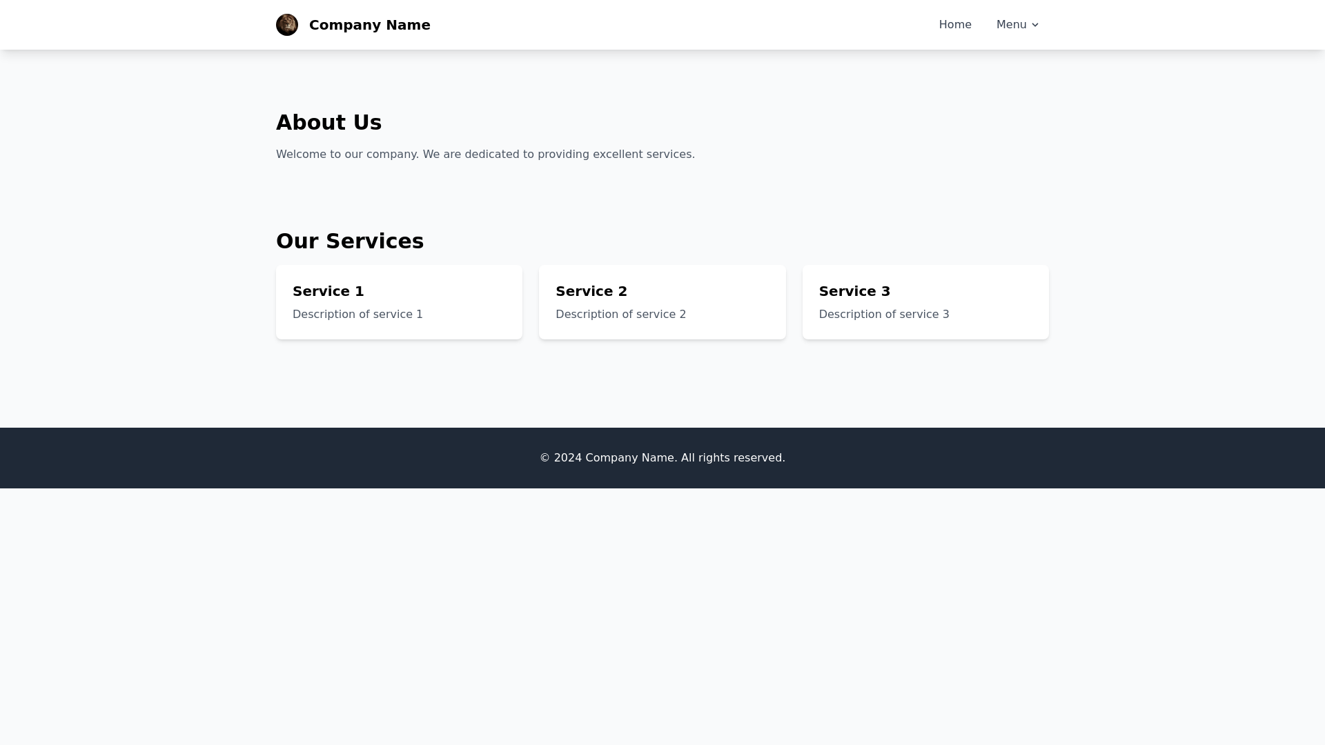
Task: Select the description text of Service 1
Action: (357, 314)
